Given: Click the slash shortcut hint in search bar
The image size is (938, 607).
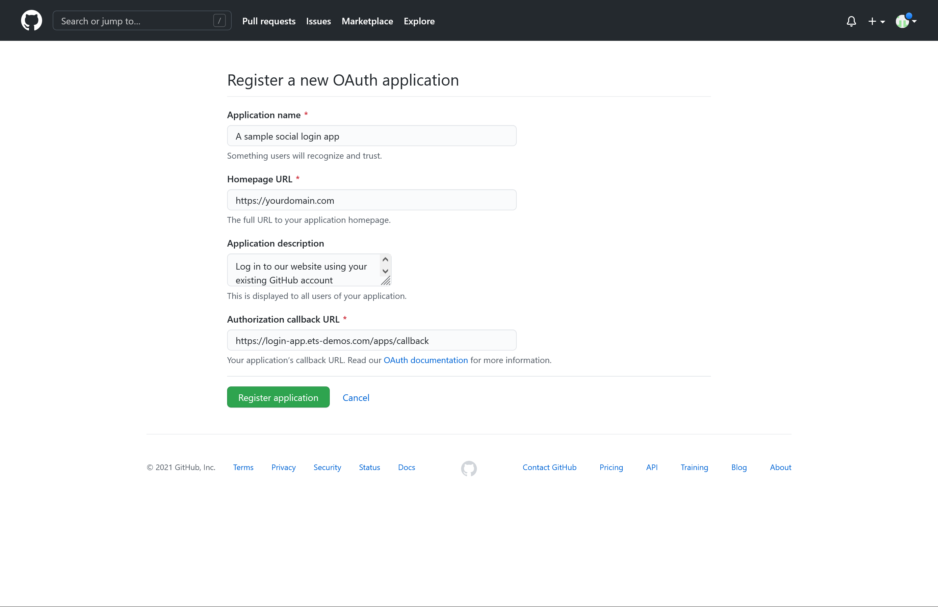Looking at the screenshot, I should [219, 20].
